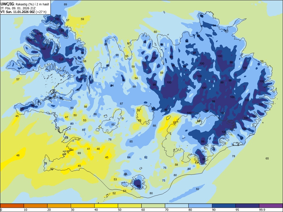Choose the 70–80 light blue legend swatch
Image resolution: width=283 pixels, height=212 pixels.
tap(177, 206)
